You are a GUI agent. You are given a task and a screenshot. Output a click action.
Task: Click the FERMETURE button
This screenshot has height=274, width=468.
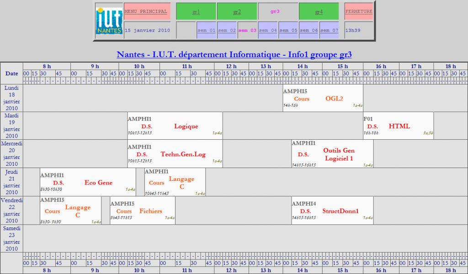pyautogui.click(x=359, y=11)
